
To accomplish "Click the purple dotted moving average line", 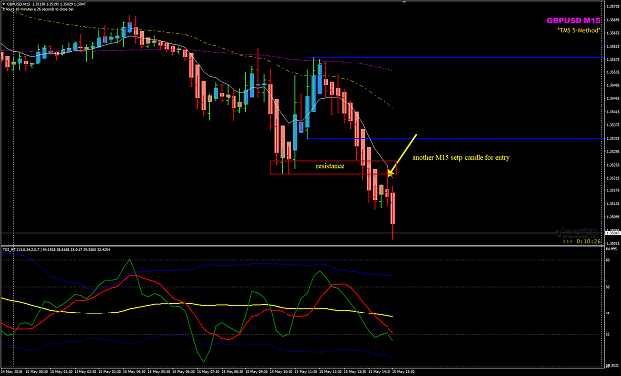I will point(198,50).
